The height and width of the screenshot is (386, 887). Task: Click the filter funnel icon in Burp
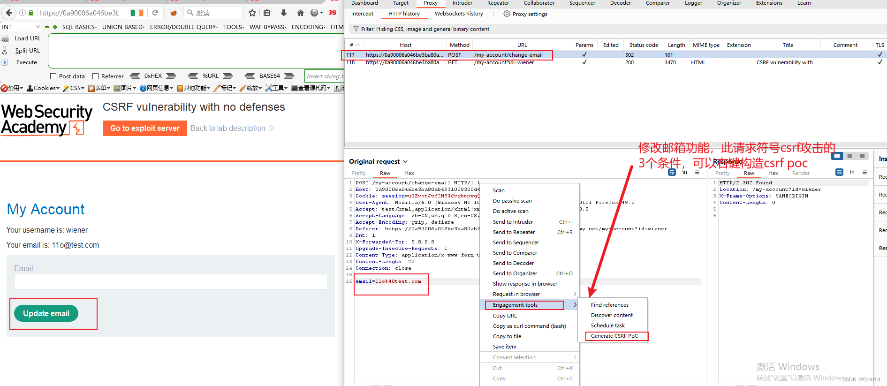356,29
